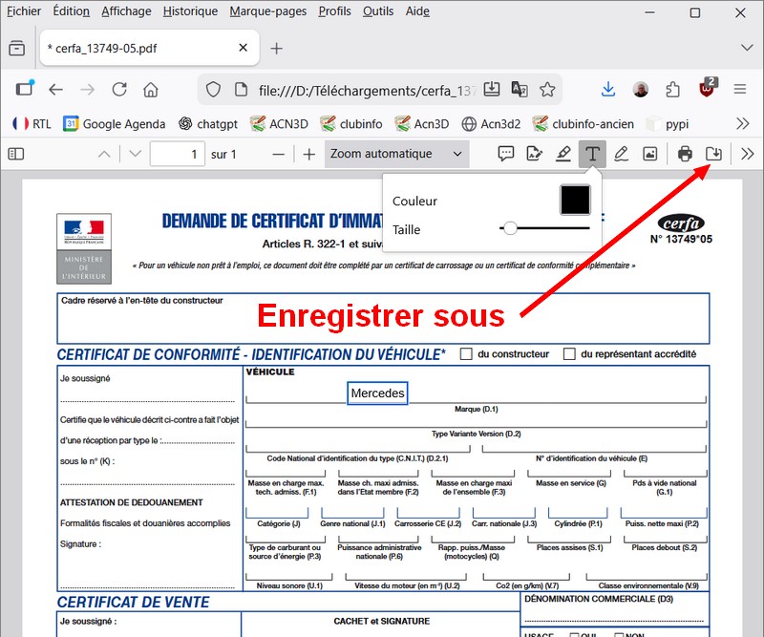This screenshot has width=764, height=637.
Task: Choose the draw (pencil) tool
Action: click(x=622, y=154)
